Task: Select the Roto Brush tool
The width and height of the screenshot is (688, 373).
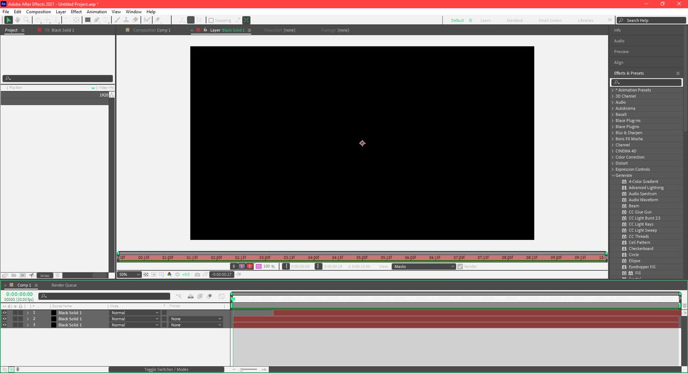Action: tap(147, 20)
